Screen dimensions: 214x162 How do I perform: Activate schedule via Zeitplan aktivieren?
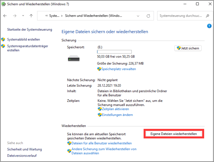(115, 109)
